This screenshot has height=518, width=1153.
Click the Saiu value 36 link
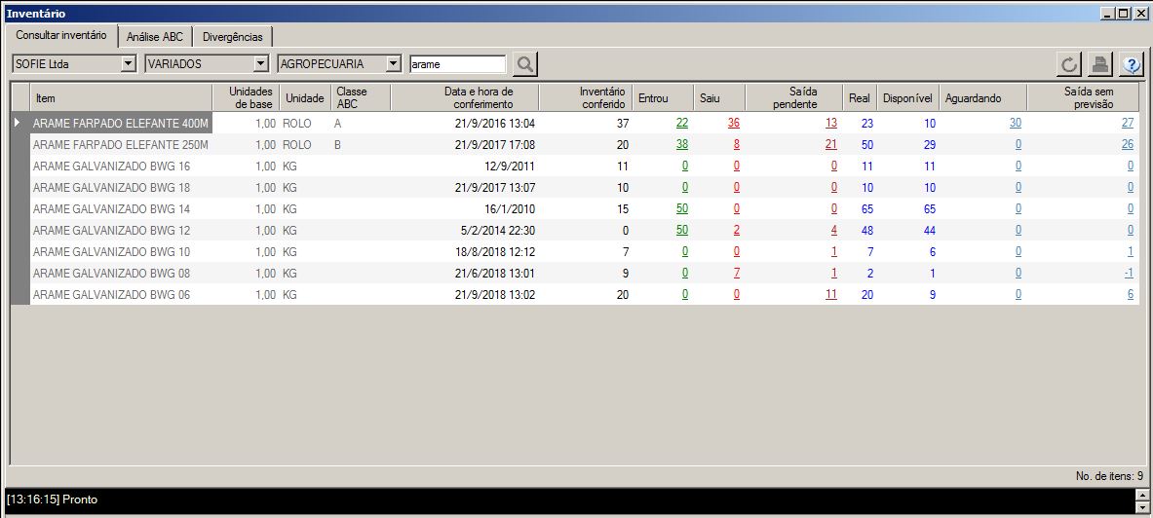(733, 124)
